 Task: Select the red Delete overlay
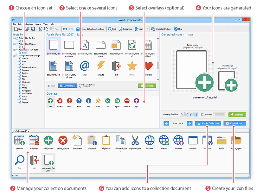[x=60, y=101]
